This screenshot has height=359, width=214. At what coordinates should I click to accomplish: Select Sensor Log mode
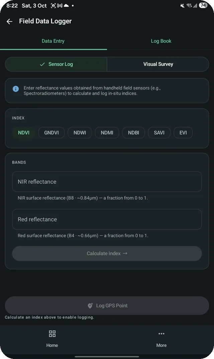point(56,64)
